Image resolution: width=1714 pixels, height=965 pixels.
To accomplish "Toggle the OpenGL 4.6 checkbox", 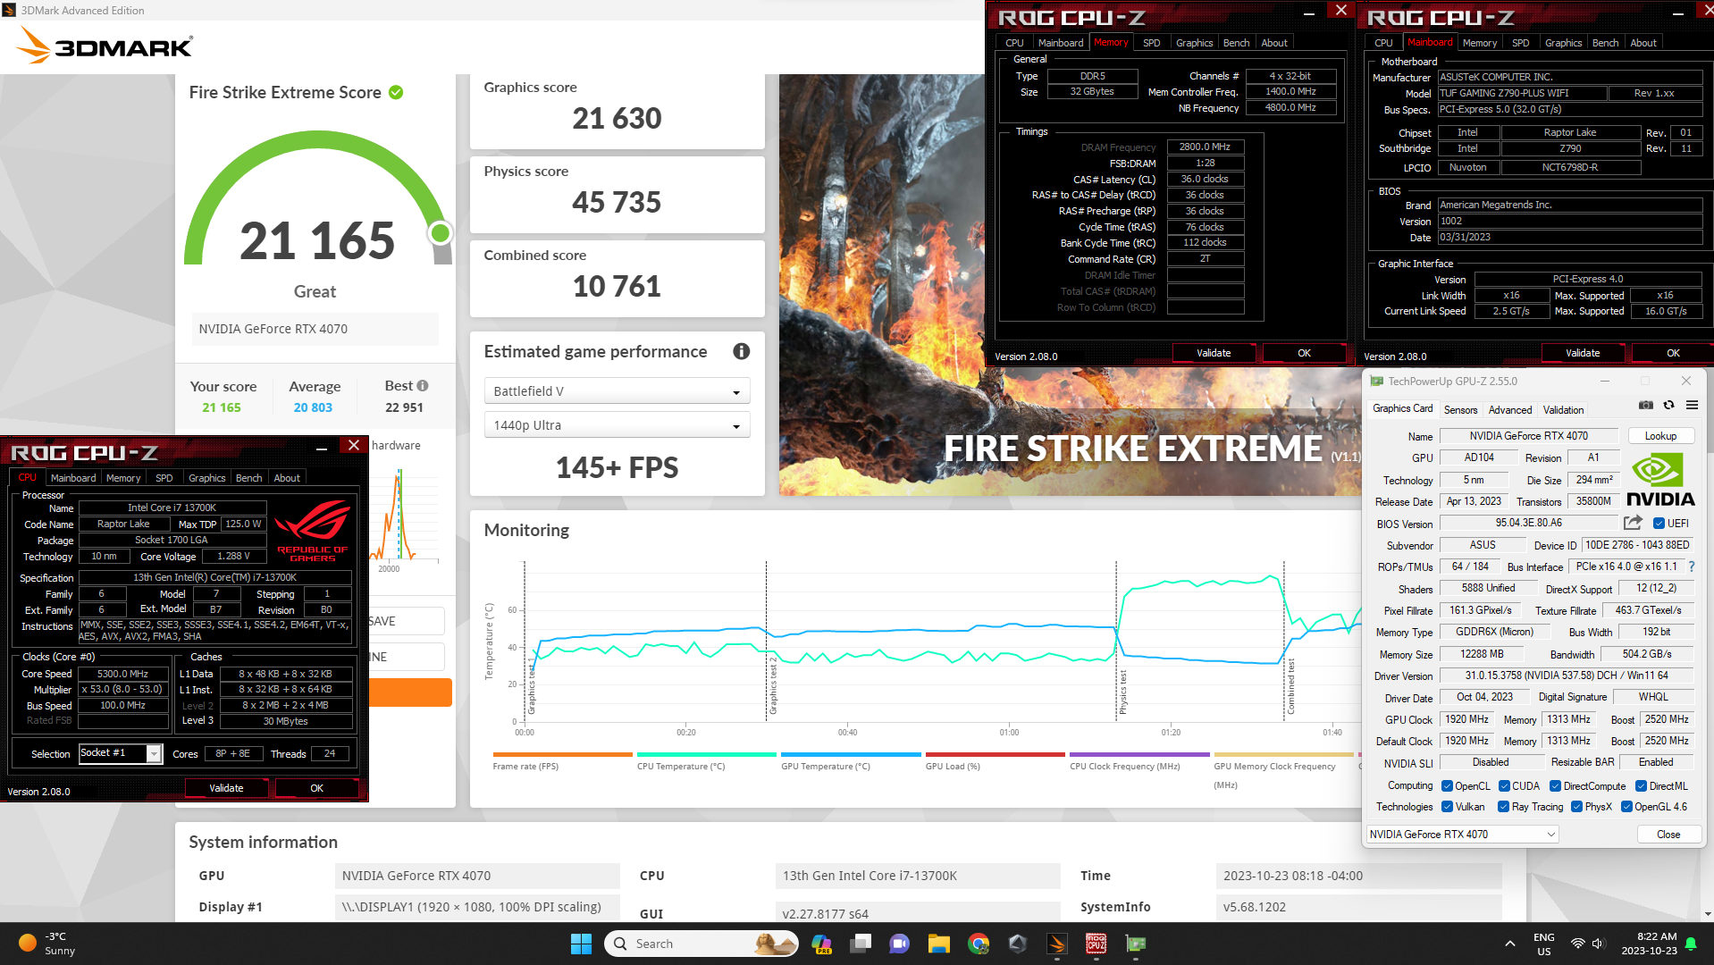I will click(1626, 807).
